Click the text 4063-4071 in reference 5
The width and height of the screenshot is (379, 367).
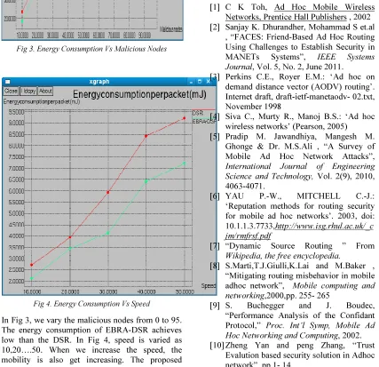point(245,186)
